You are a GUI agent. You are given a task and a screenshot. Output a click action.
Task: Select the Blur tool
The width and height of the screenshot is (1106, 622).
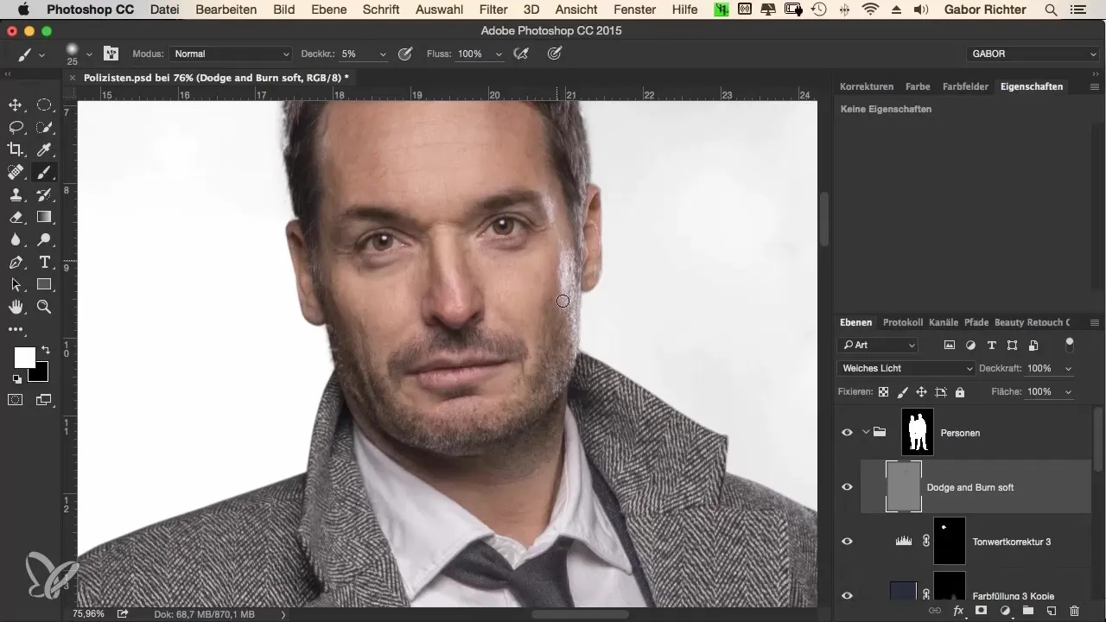click(x=16, y=239)
